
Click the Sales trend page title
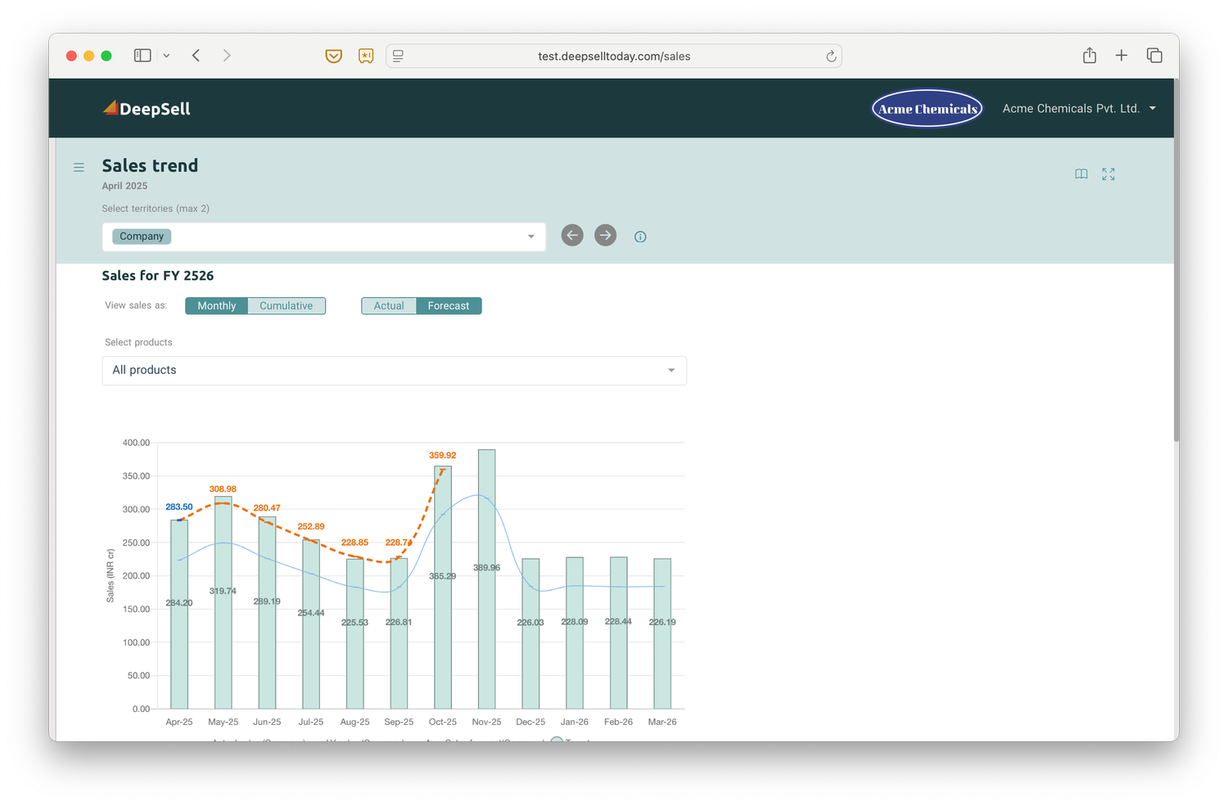tap(151, 165)
